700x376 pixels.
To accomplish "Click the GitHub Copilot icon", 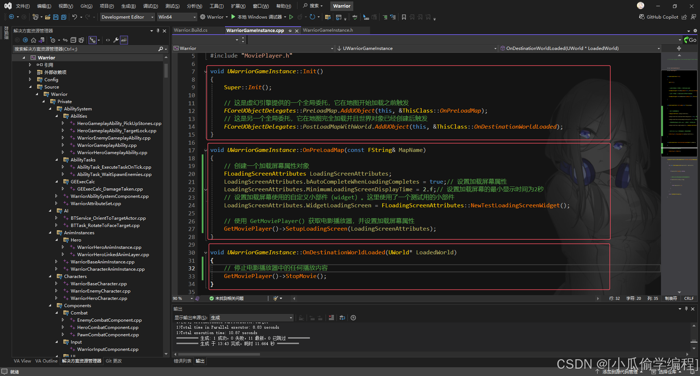I will [642, 17].
